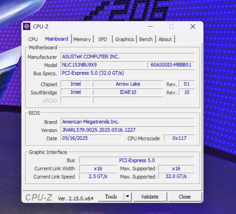Screen dimensions: 236x214
Task: Click Bus Specs value PCI-Express 5.0 (32.0 GT/s)
Action: (127, 73)
